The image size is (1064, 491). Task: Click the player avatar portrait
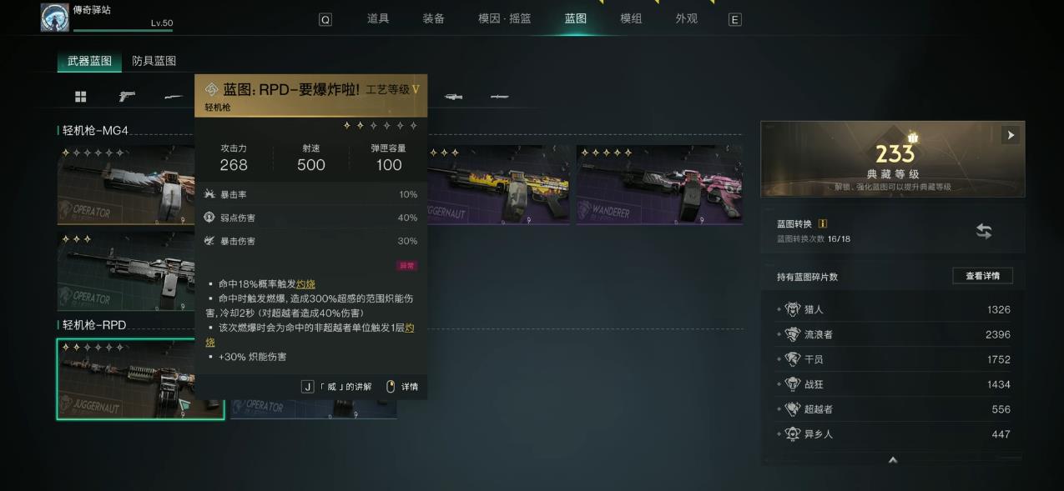55,18
